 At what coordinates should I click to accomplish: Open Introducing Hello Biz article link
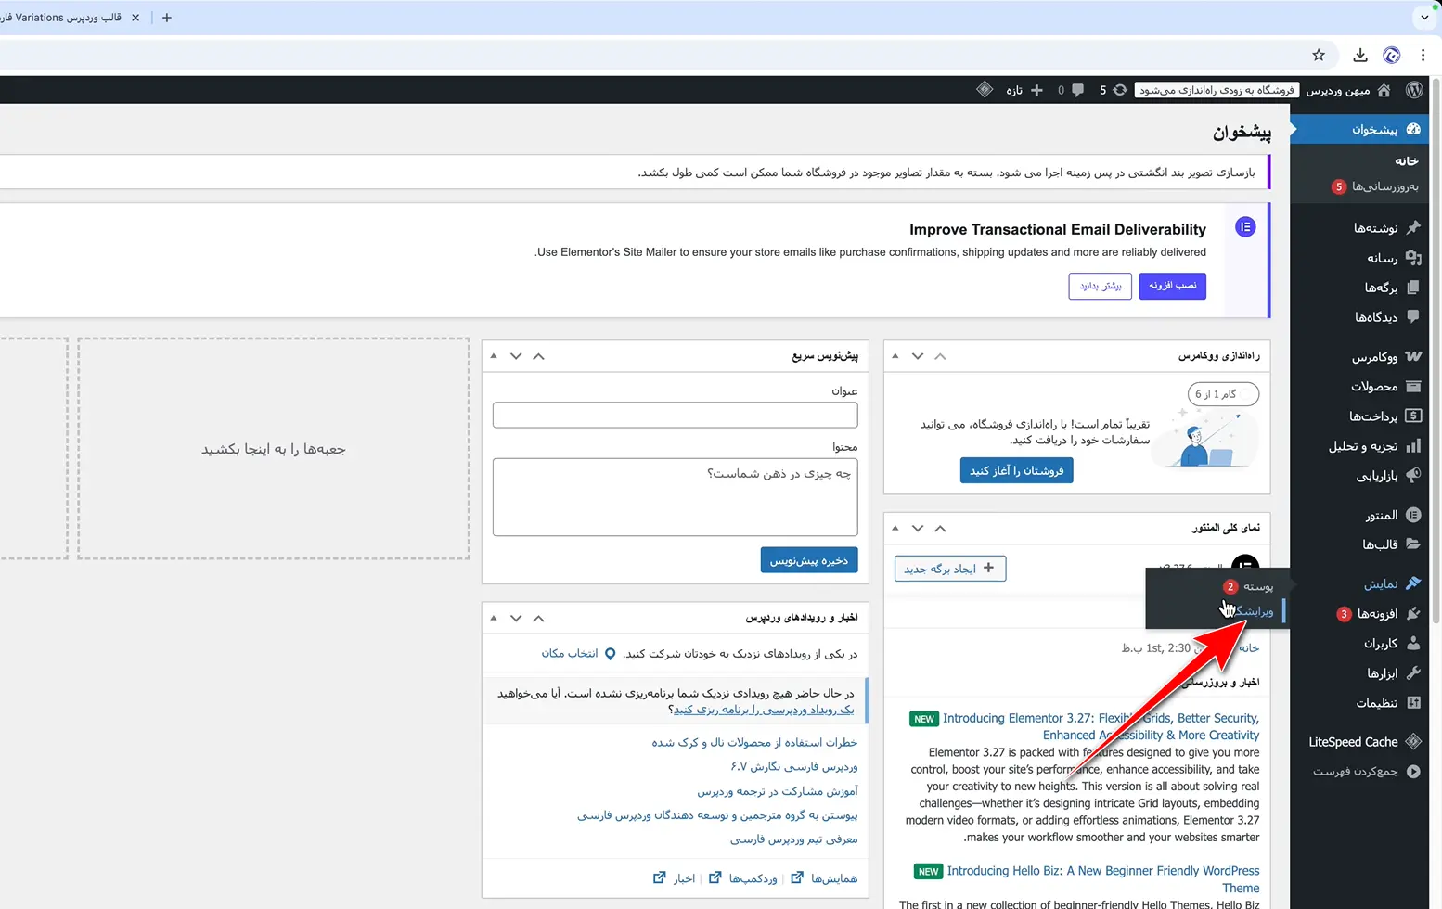1103,879
